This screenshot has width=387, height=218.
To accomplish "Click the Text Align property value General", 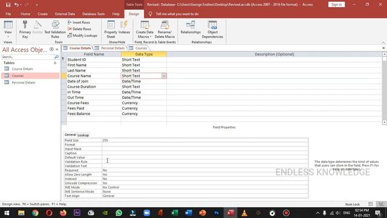I will (205, 196).
